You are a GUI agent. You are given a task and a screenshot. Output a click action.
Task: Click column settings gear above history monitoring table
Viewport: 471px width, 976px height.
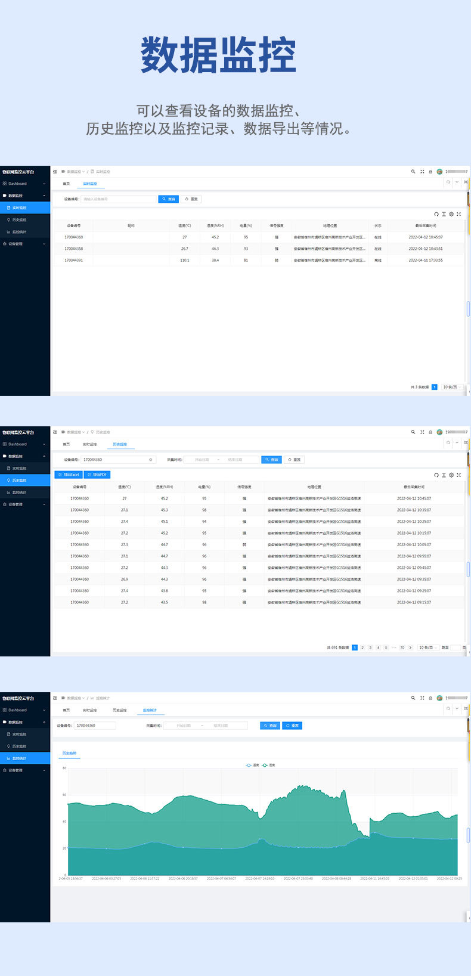(x=451, y=475)
